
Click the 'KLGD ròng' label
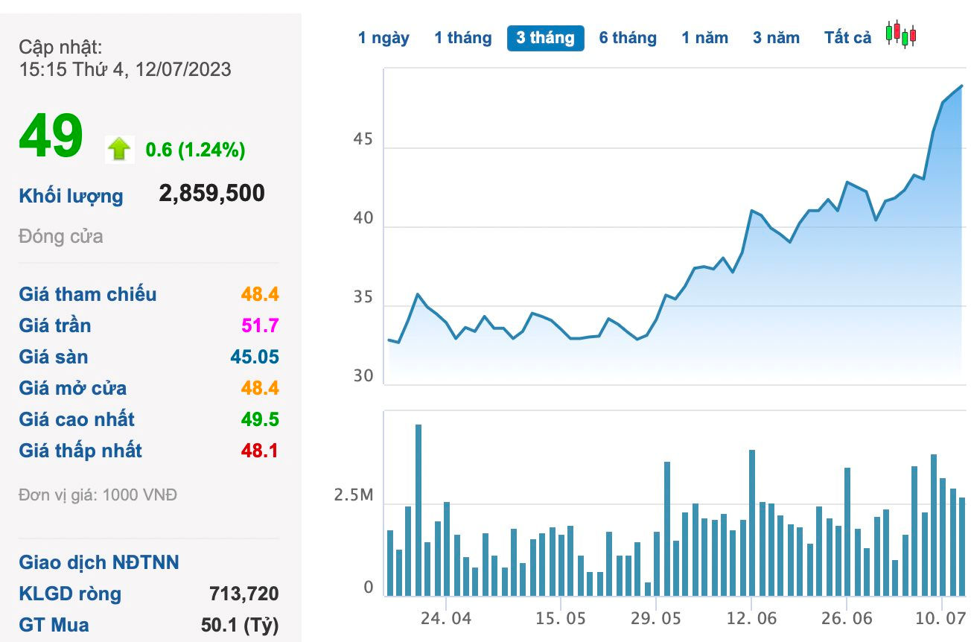point(70,594)
